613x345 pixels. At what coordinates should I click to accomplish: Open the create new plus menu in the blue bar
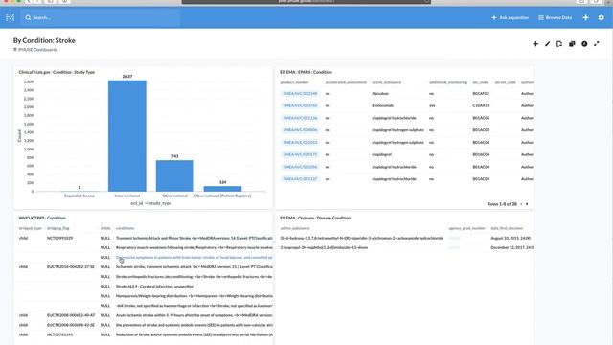point(585,17)
